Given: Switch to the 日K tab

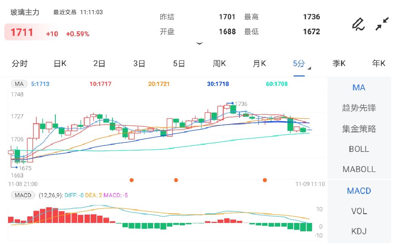Looking at the screenshot, I should (x=59, y=63).
